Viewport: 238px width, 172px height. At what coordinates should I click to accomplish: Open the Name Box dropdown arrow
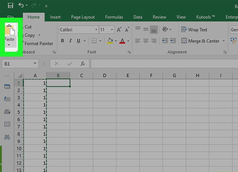click(x=35, y=63)
